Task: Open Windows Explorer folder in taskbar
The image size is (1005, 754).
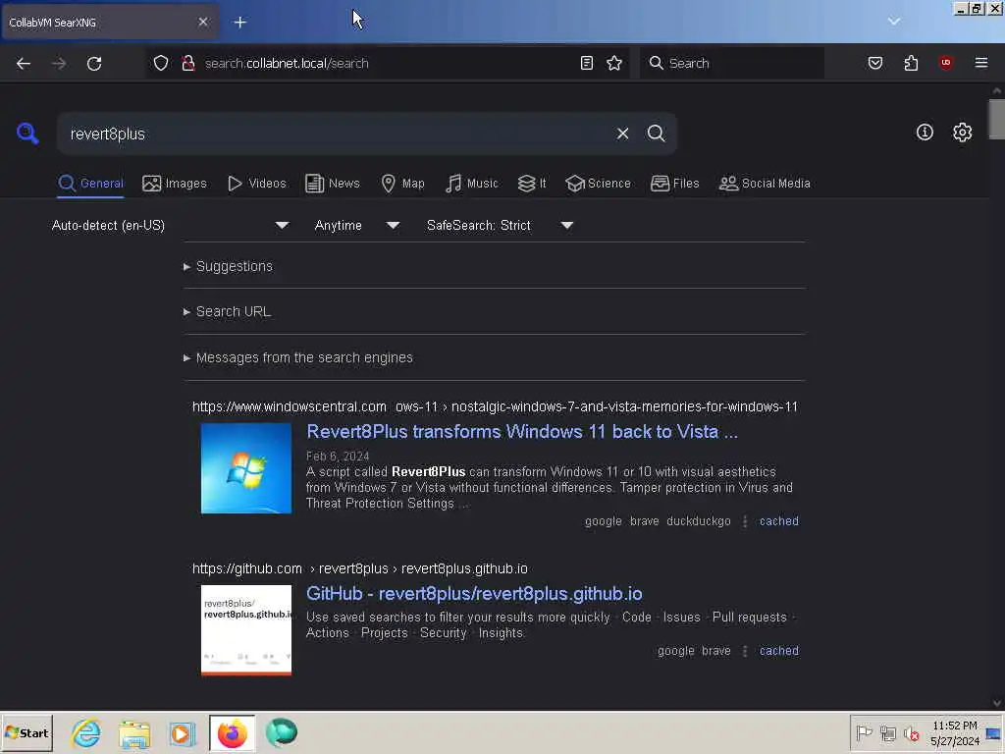Action: click(x=134, y=732)
